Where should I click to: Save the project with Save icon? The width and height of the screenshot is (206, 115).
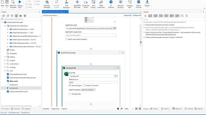coord(7,2)
